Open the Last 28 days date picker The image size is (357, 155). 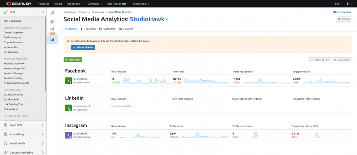341,60
